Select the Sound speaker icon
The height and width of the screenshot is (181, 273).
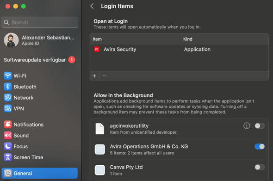8,136
